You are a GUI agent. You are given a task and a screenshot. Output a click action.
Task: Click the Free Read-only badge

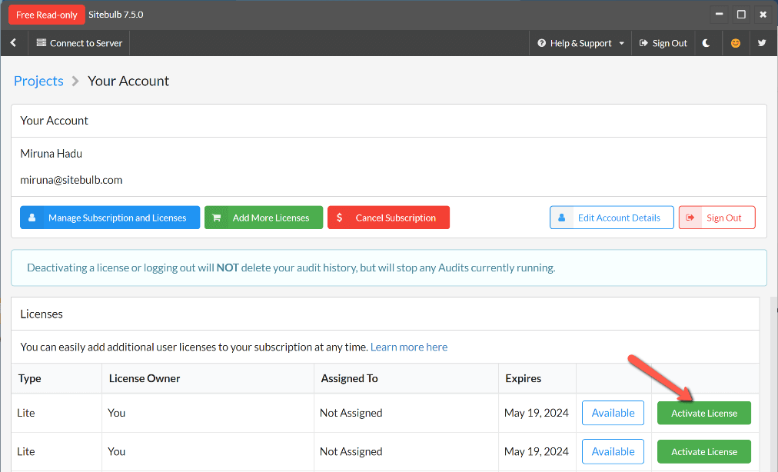pos(47,15)
